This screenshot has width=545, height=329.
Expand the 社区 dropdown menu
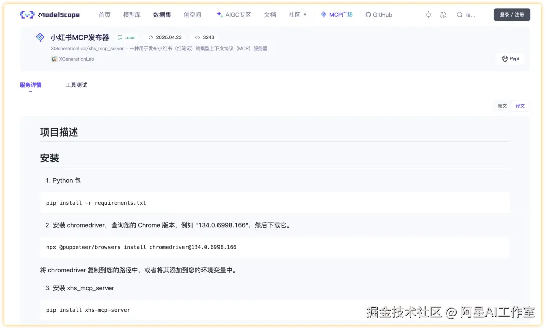(297, 14)
